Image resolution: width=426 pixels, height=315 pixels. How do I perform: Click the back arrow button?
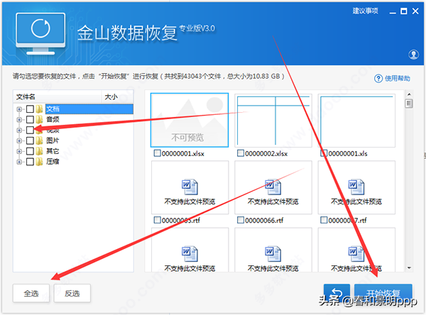337,293
